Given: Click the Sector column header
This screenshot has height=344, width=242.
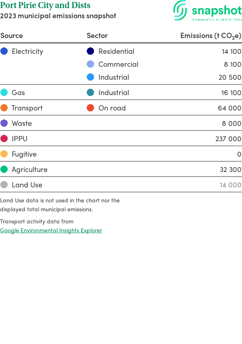Looking at the screenshot, I should pos(97,36).
